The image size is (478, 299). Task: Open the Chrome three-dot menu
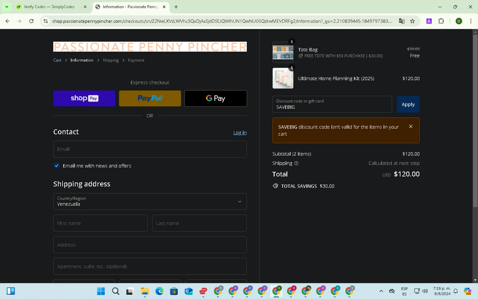[x=471, y=21]
